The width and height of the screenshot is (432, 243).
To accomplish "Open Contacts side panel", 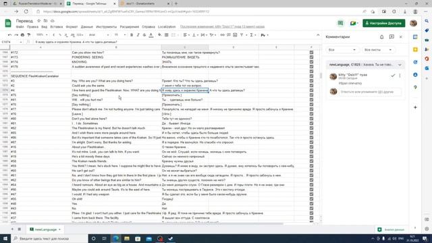I will pos(415,75).
